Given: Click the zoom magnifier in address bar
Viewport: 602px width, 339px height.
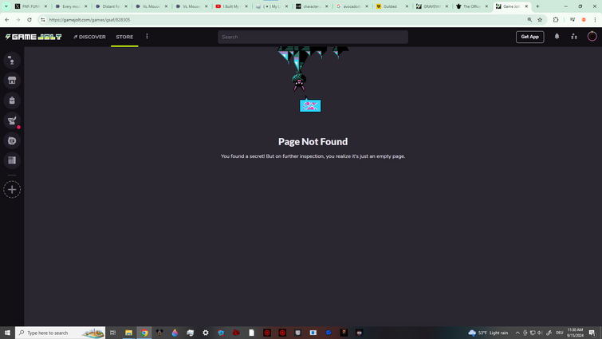Looking at the screenshot, I should click(x=529, y=20).
